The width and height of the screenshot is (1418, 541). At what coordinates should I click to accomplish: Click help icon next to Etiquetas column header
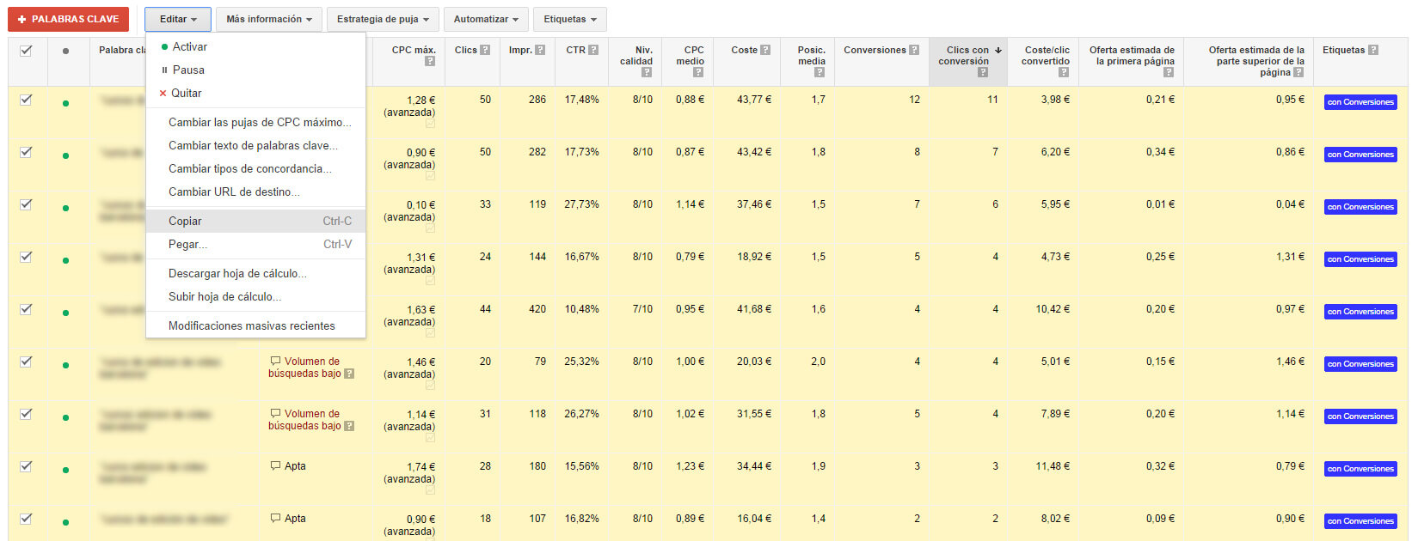click(1373, 50)
